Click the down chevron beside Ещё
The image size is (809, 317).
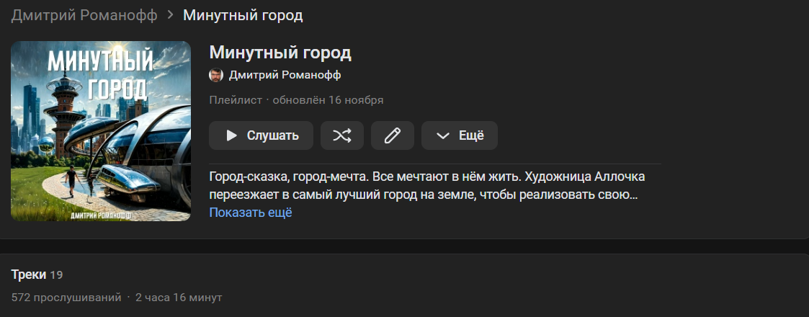443,135
